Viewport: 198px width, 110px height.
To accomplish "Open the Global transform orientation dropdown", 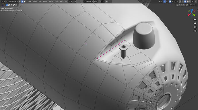I will click(x=88, y=1).
